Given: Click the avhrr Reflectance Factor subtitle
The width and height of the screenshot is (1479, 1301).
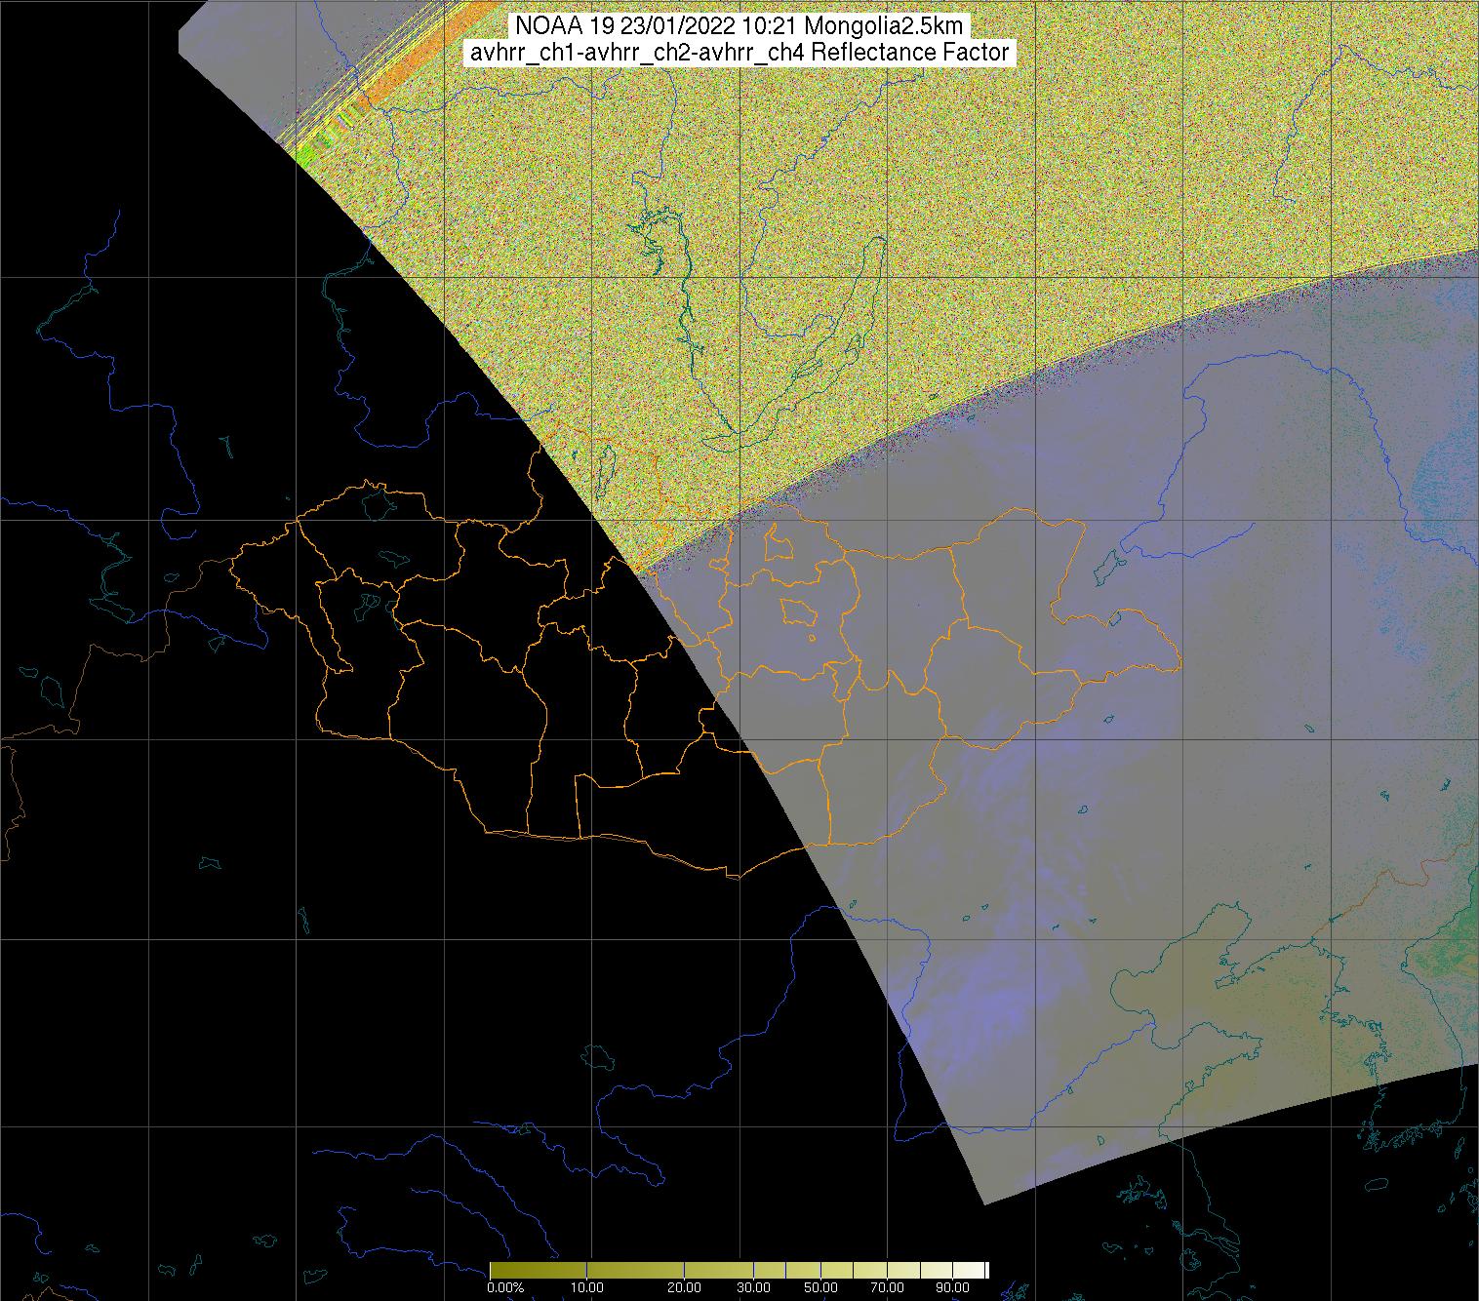Looking at the screenshot, I should click(x=739, y=53).
